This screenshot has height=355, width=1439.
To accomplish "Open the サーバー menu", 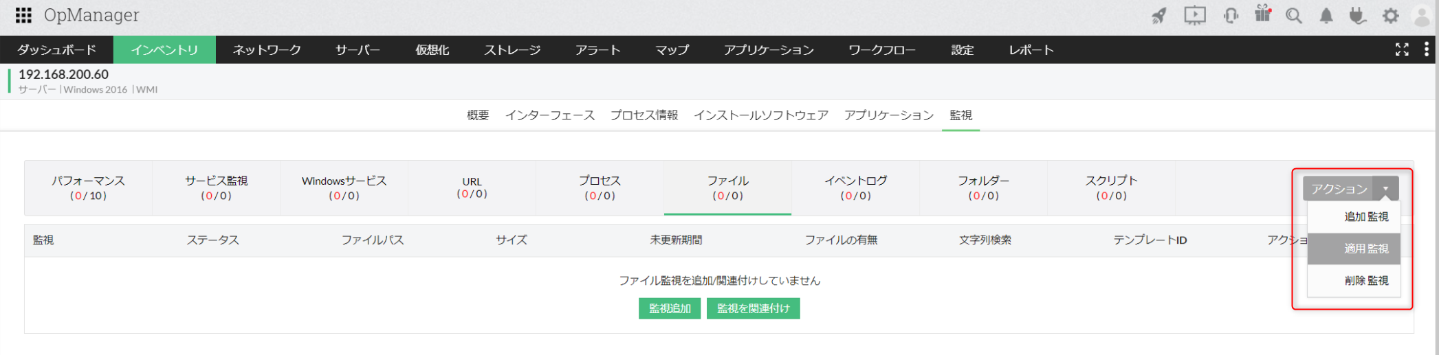I will [358, 50].
